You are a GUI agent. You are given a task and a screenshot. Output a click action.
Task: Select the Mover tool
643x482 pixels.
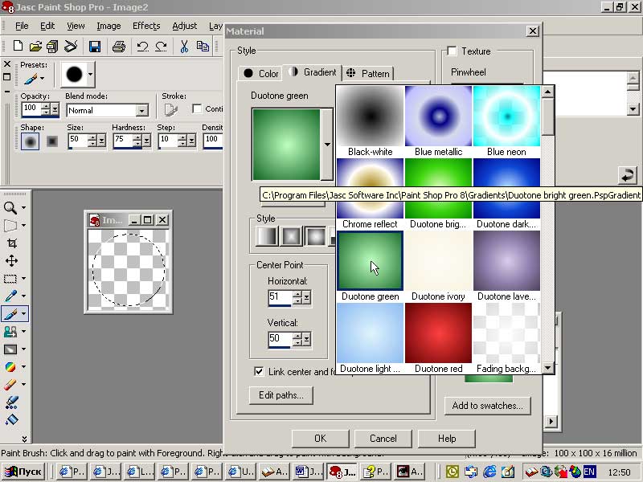tap(11, 260)
